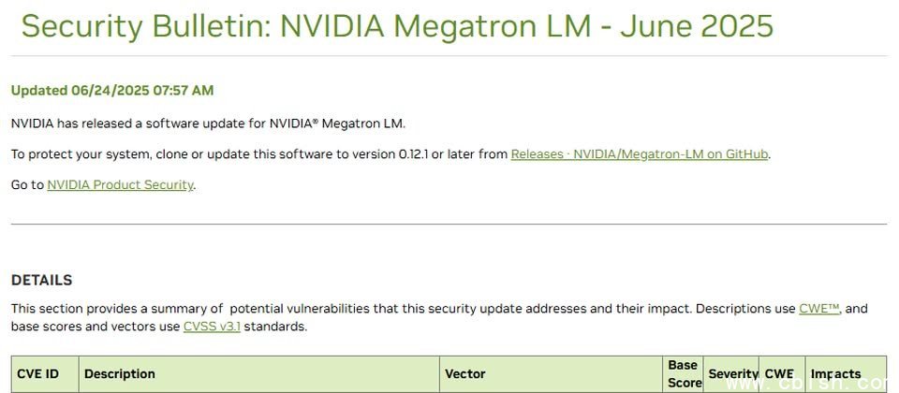Open the CVSS v3.1 standards link
The image size is (899, 393).
coord(213,327)
